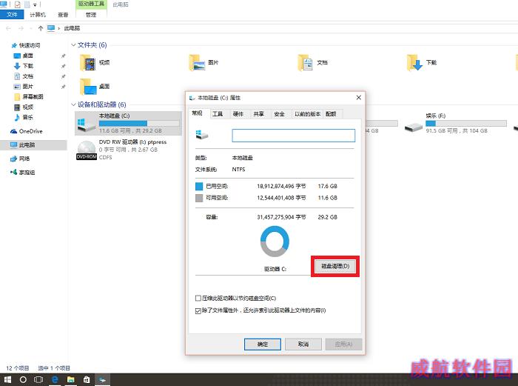518x386 pixels.
Task: Click the 取消 button
Action: pos(303,345)
